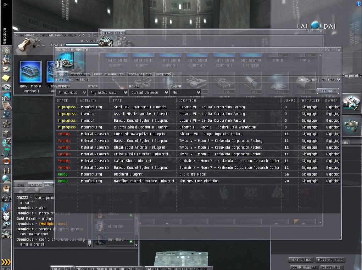Open the mail envelope icon in sidebar
Screen dimensions: 362x270
pyautogui.click(x=6, y=69)
